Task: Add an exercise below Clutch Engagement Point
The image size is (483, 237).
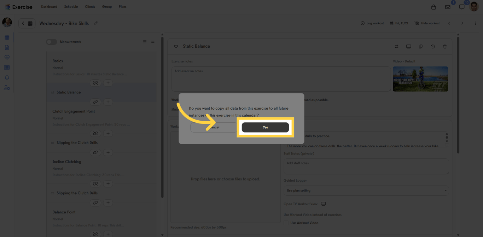Action: coord(108,133)
